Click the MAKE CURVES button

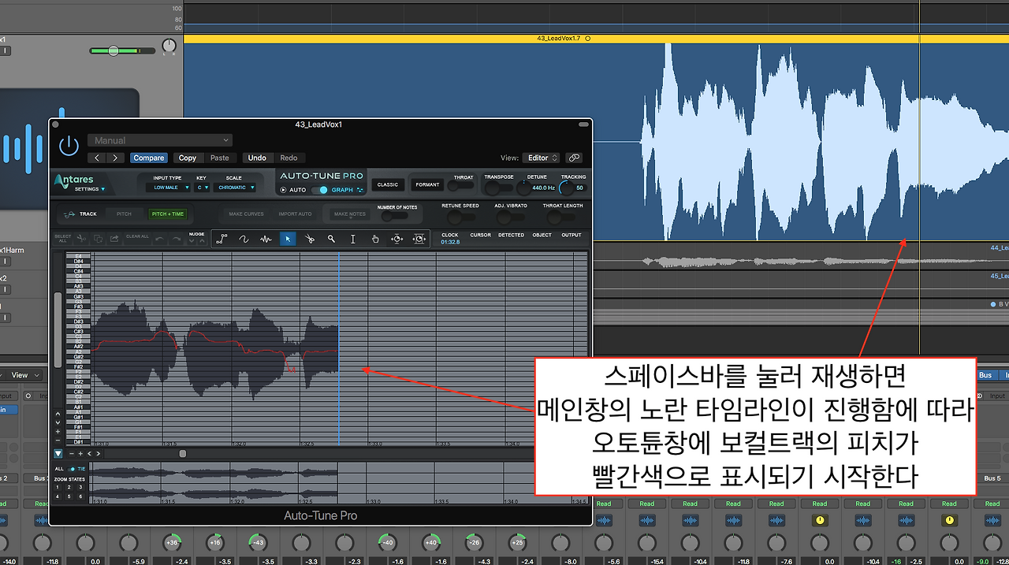246,214
